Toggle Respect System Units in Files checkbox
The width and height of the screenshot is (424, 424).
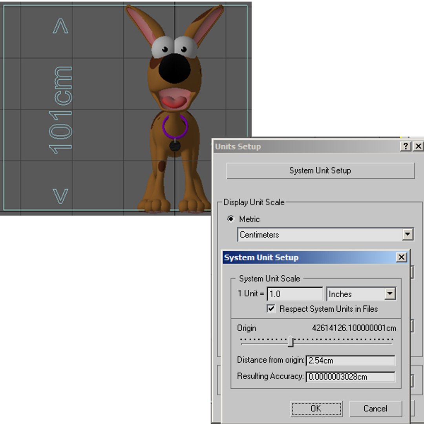point(271,309)
